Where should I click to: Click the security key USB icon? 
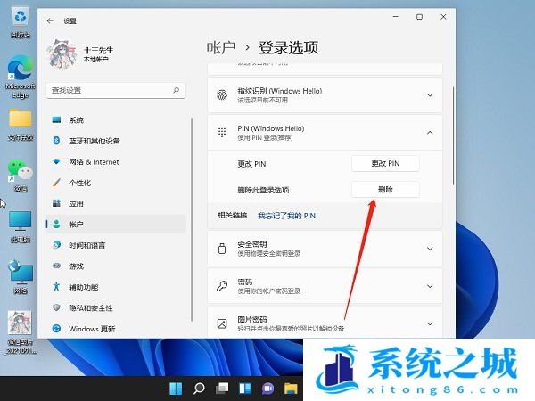[222, 249]
